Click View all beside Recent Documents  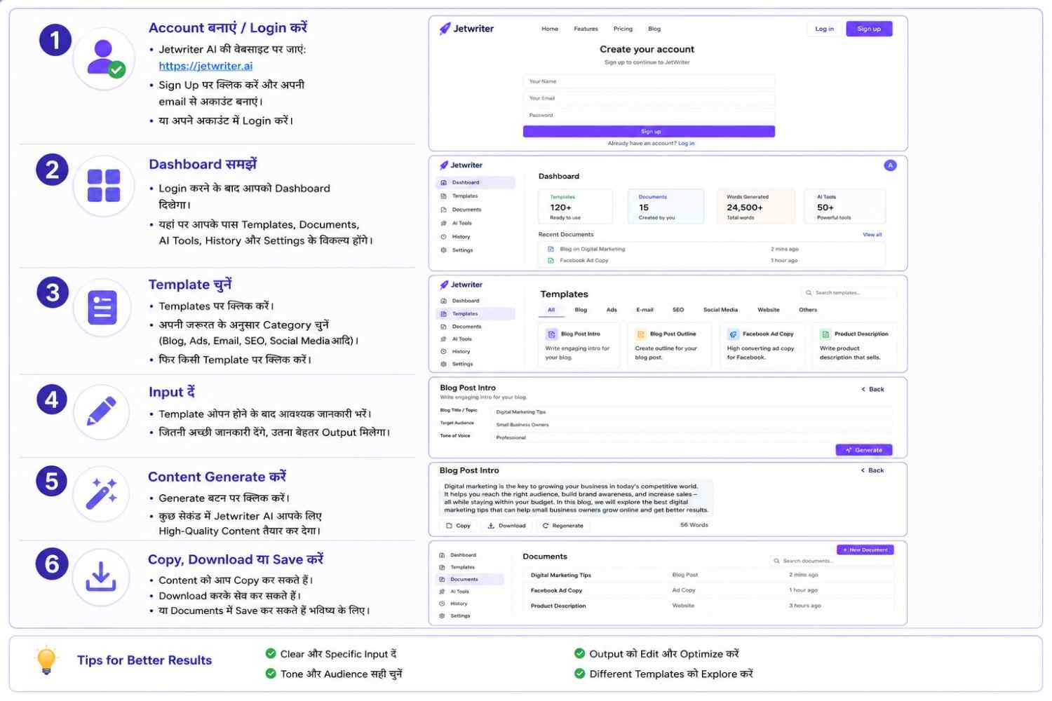pyautogui.click(x=872, y=235)
